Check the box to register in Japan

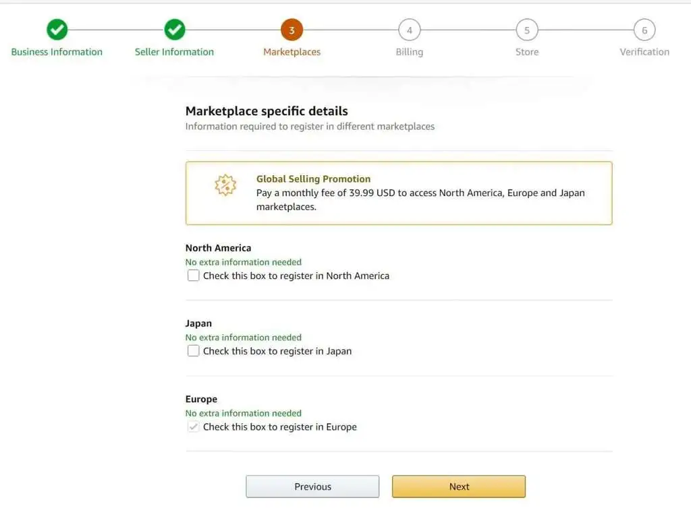[193, 350]
